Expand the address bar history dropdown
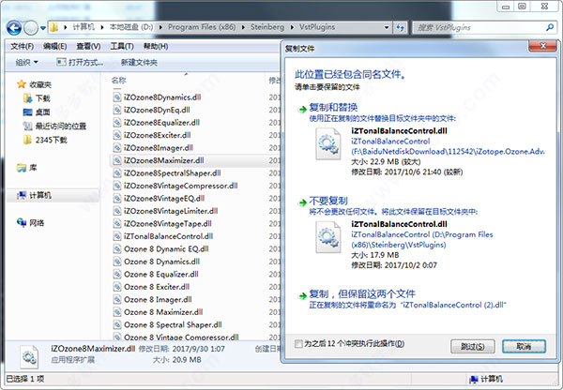This screenshot has height=390, width=563. 387,27
